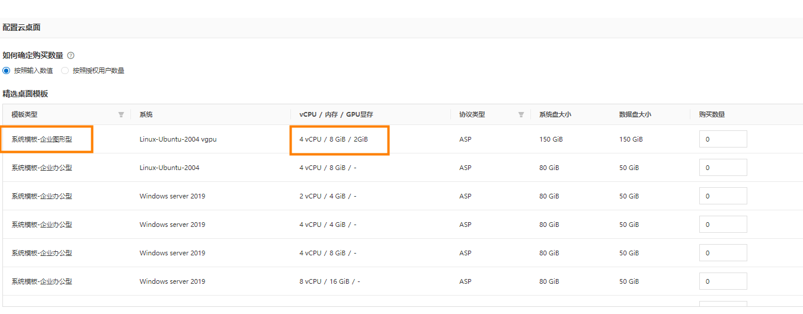Click quantity field for 8 vCPU / 16 GiB row
The width and height of the screenshot is (803, 314).
pos(723,281)
